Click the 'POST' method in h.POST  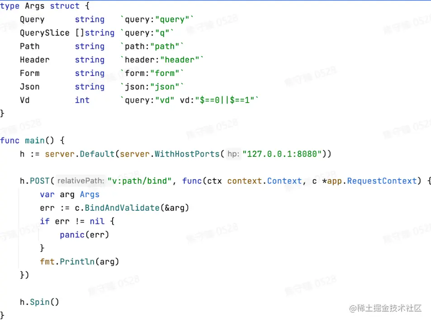click(40, 181)
